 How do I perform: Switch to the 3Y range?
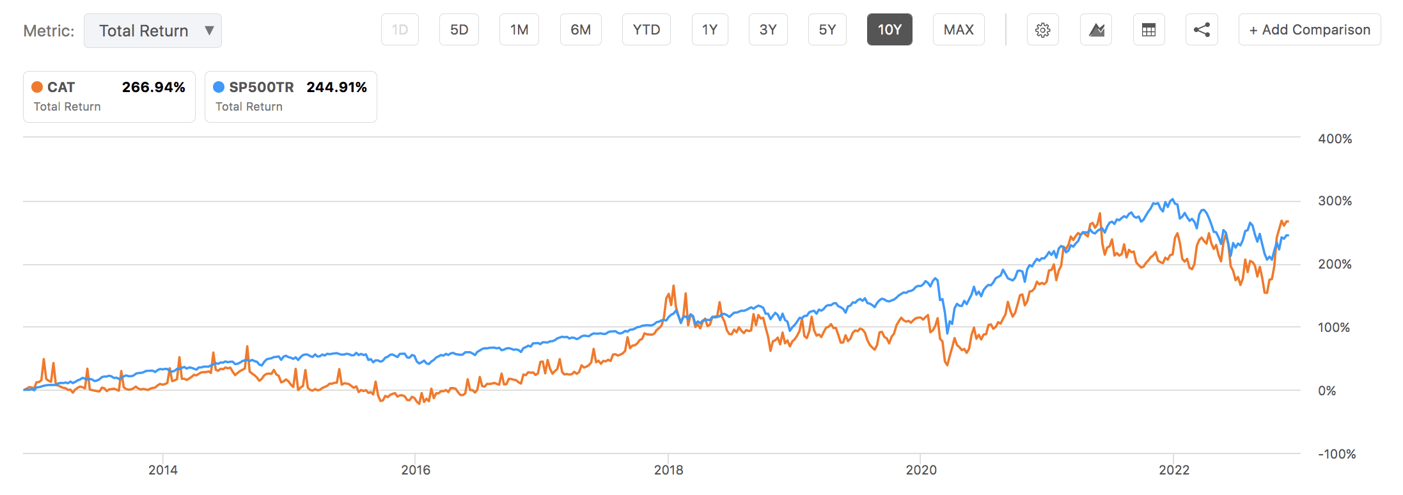pyautogui.click(x=768, y=30)
